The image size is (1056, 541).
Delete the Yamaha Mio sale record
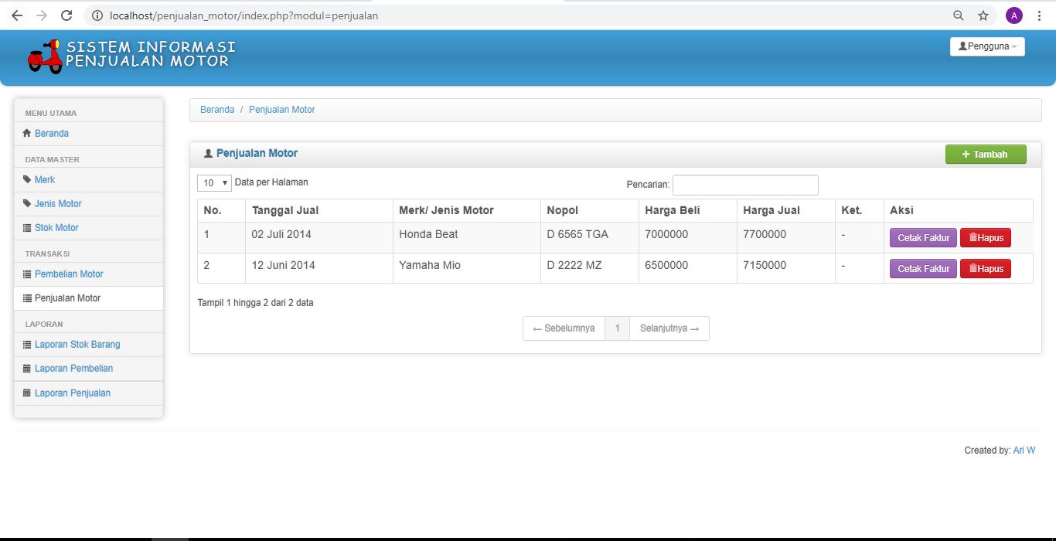(986, 269)
